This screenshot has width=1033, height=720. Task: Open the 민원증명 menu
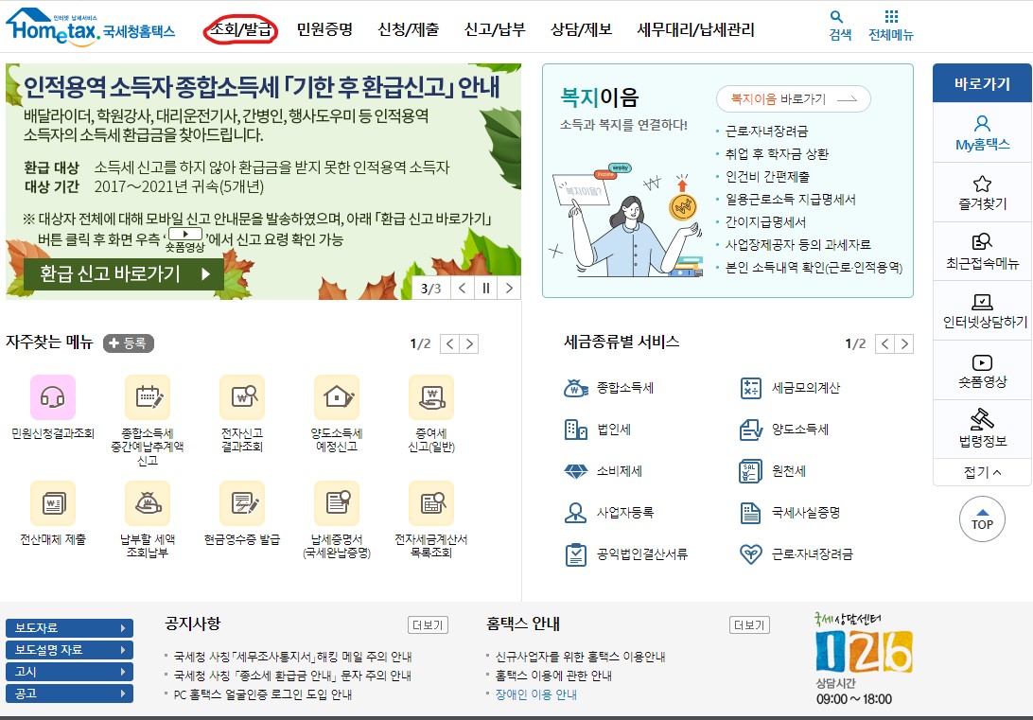point(324,29)
